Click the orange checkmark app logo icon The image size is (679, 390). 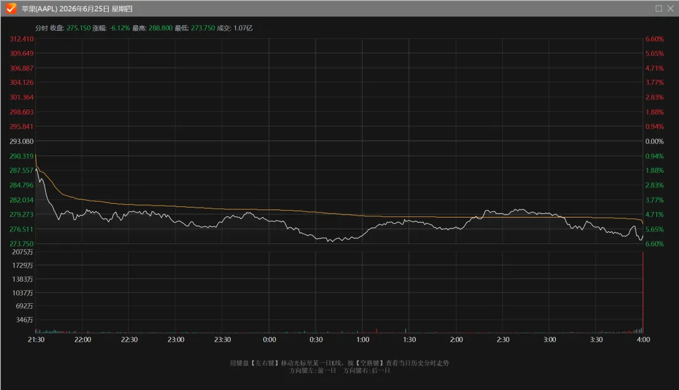pos(11,8)
